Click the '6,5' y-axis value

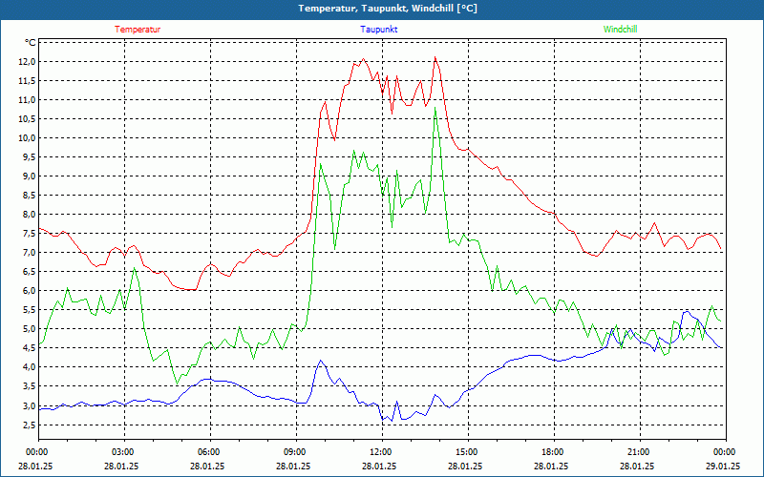click(x=29, y=272)
